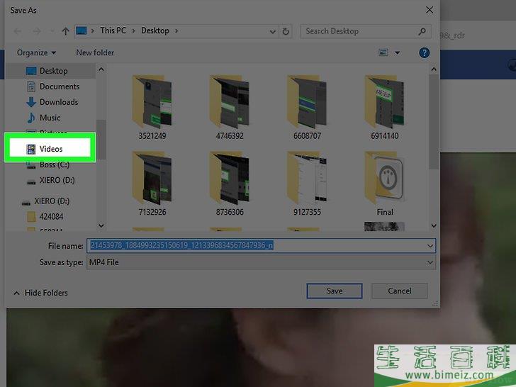Click file list scrollbar up arrow
The width and height of the screenshot is (516, 387).
point(434,69)
